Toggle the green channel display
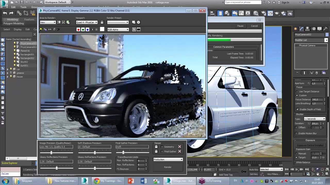This screenshot has width=330, height=185. pos(83,30)
